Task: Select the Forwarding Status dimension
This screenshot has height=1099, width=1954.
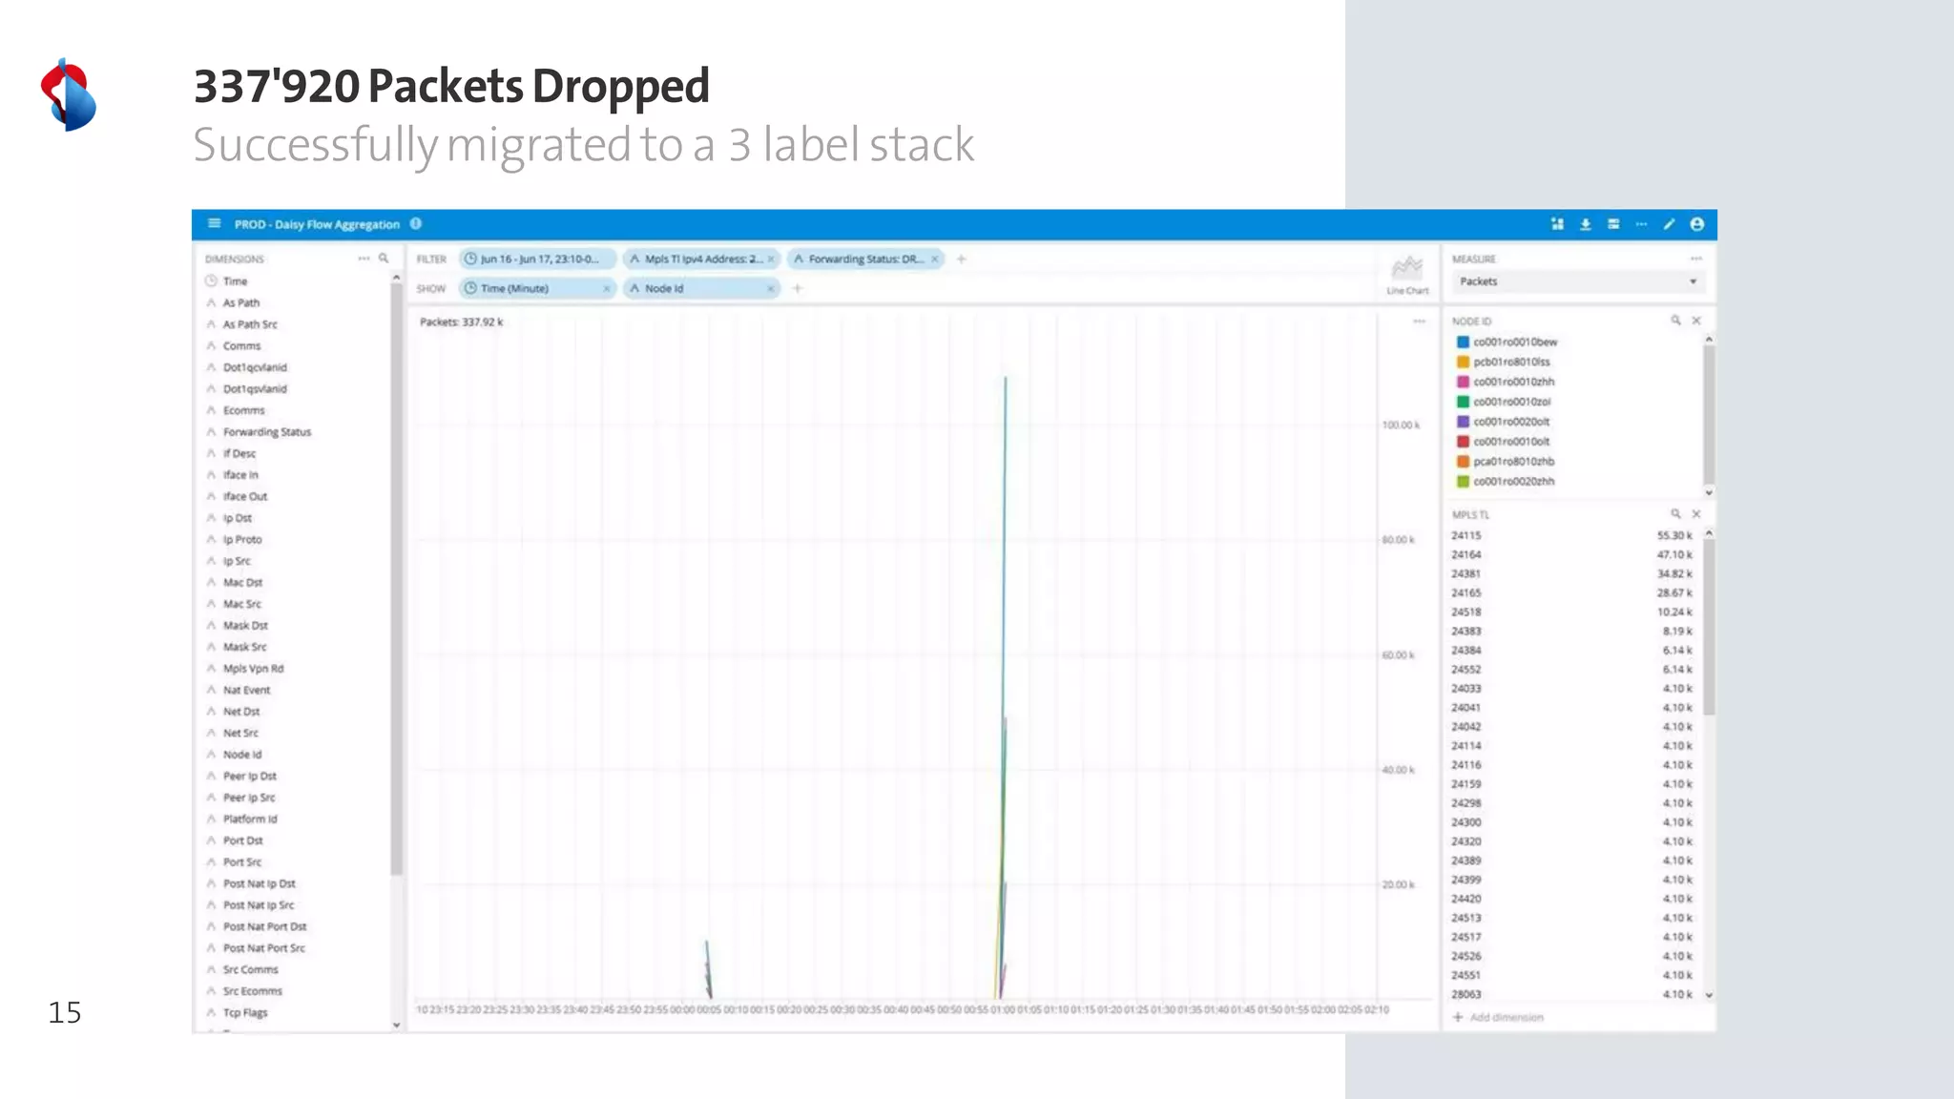Action: click(267, 432)
